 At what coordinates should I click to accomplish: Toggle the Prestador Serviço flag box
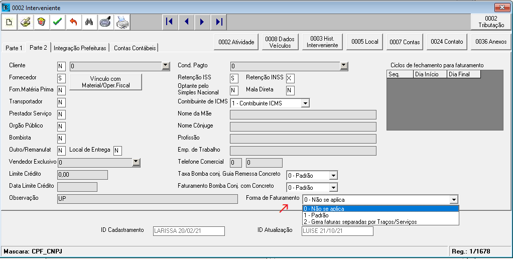(61, 114)
